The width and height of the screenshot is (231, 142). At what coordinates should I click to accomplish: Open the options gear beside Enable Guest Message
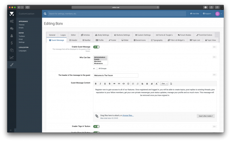click(x=214, y=47)
